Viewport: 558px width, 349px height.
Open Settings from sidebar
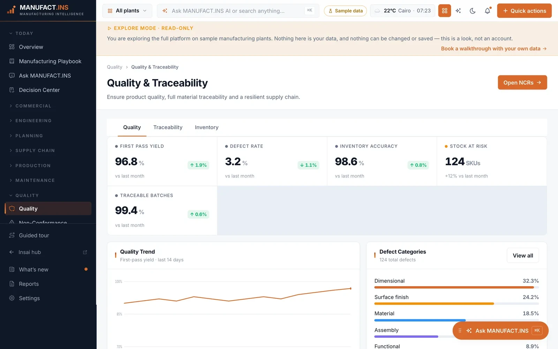(48, 298)
